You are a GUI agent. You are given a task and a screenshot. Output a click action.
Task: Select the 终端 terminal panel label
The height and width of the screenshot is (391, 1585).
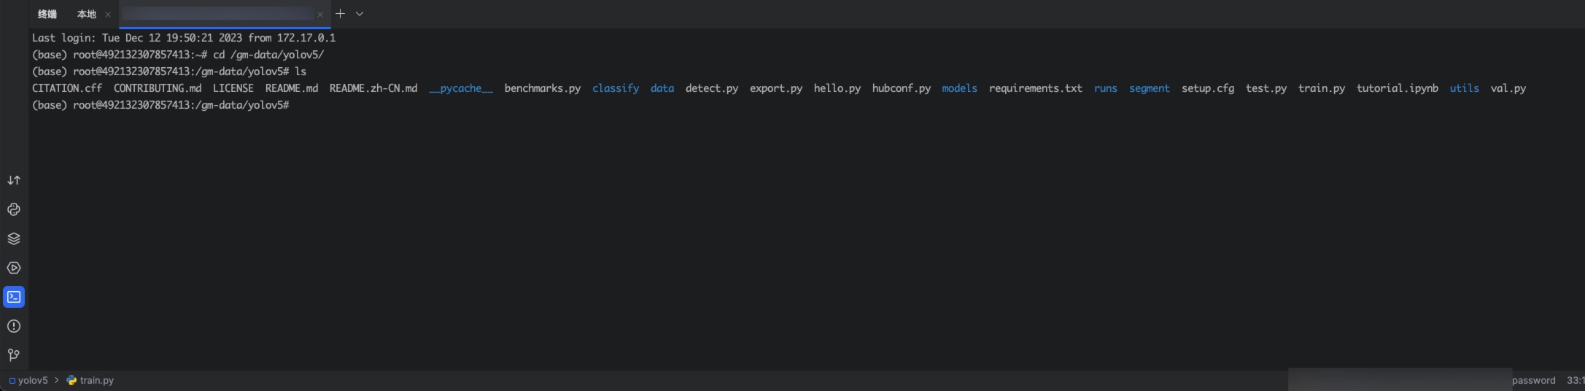(47, 14)
